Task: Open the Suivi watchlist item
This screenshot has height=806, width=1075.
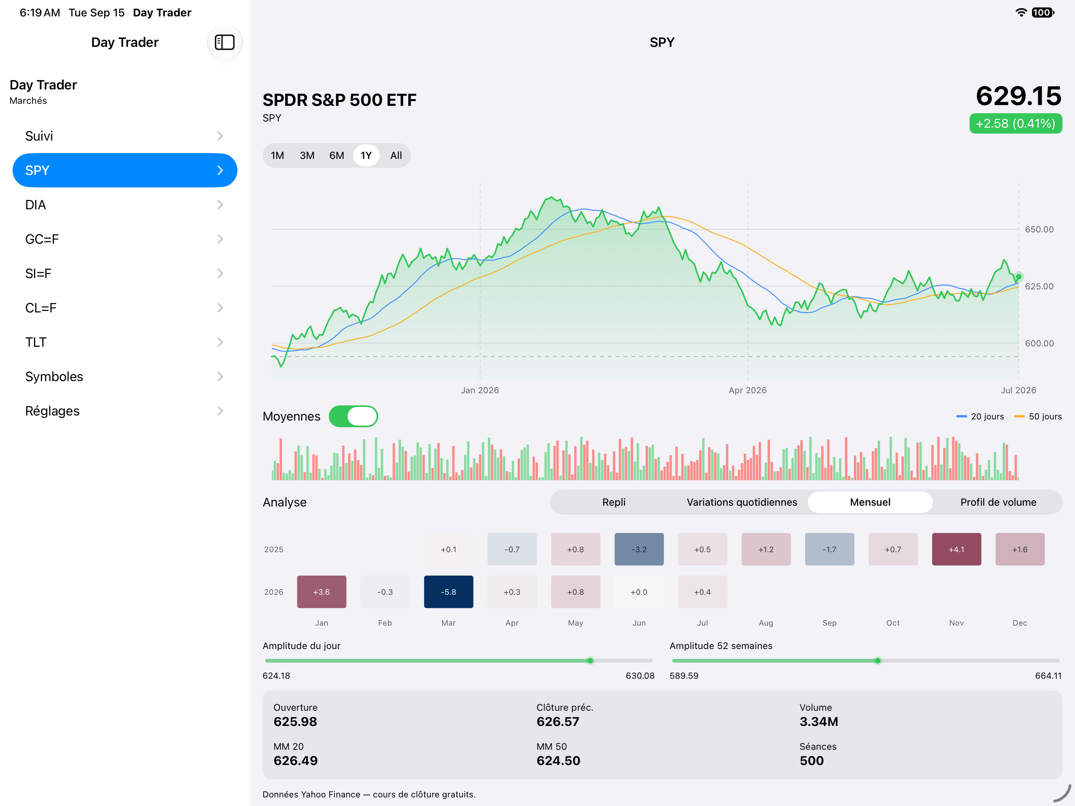Action: coord(125,136)
